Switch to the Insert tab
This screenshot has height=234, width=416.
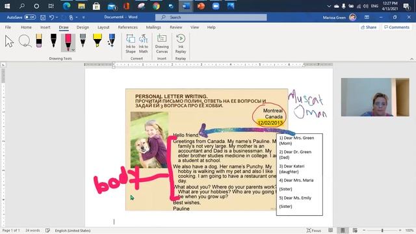point(45,27)
